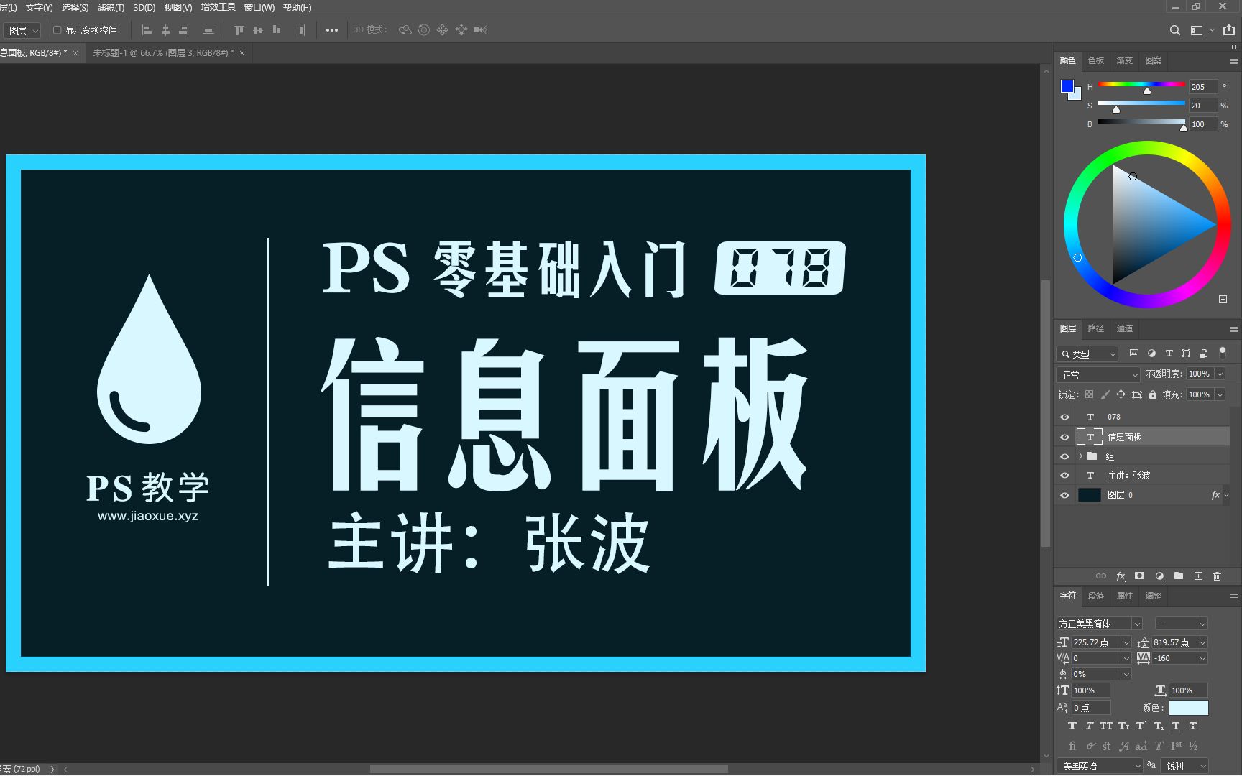The image size is (1242, 776).
Task: Create new group folder icon
Action: coord(1179,576)
